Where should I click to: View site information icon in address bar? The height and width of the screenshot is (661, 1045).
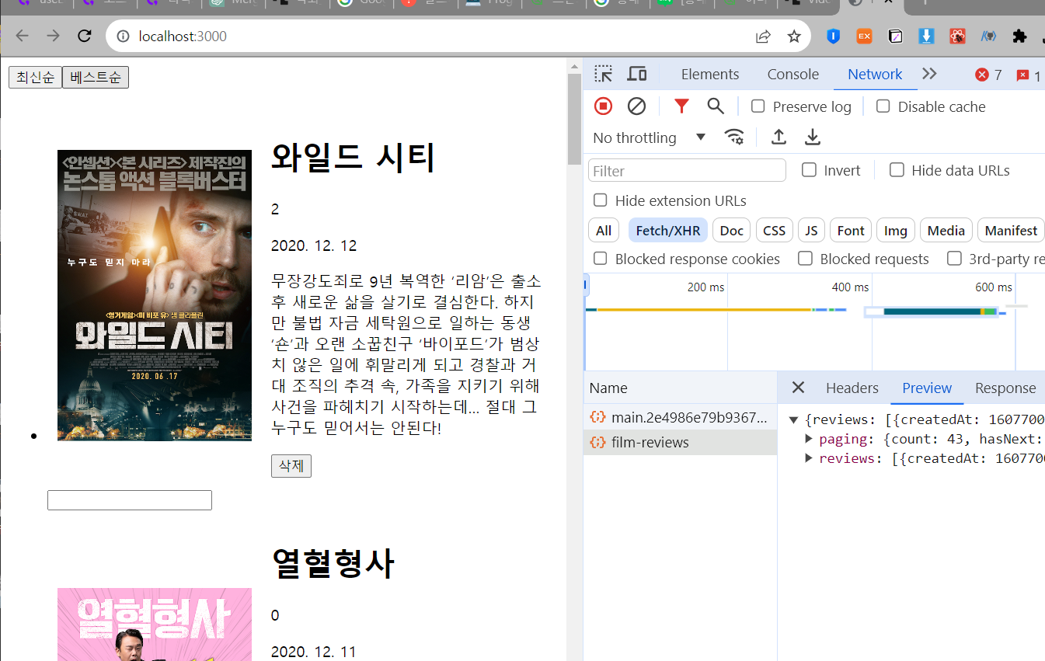[x=123, y=36]
